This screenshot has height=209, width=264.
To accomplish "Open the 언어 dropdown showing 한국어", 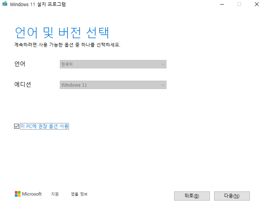I will pyautogui.click(x=113, y=64).
